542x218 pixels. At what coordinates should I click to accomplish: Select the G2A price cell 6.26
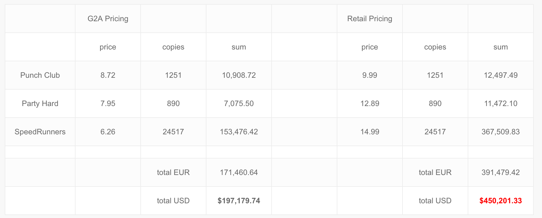tap(108, 132)
